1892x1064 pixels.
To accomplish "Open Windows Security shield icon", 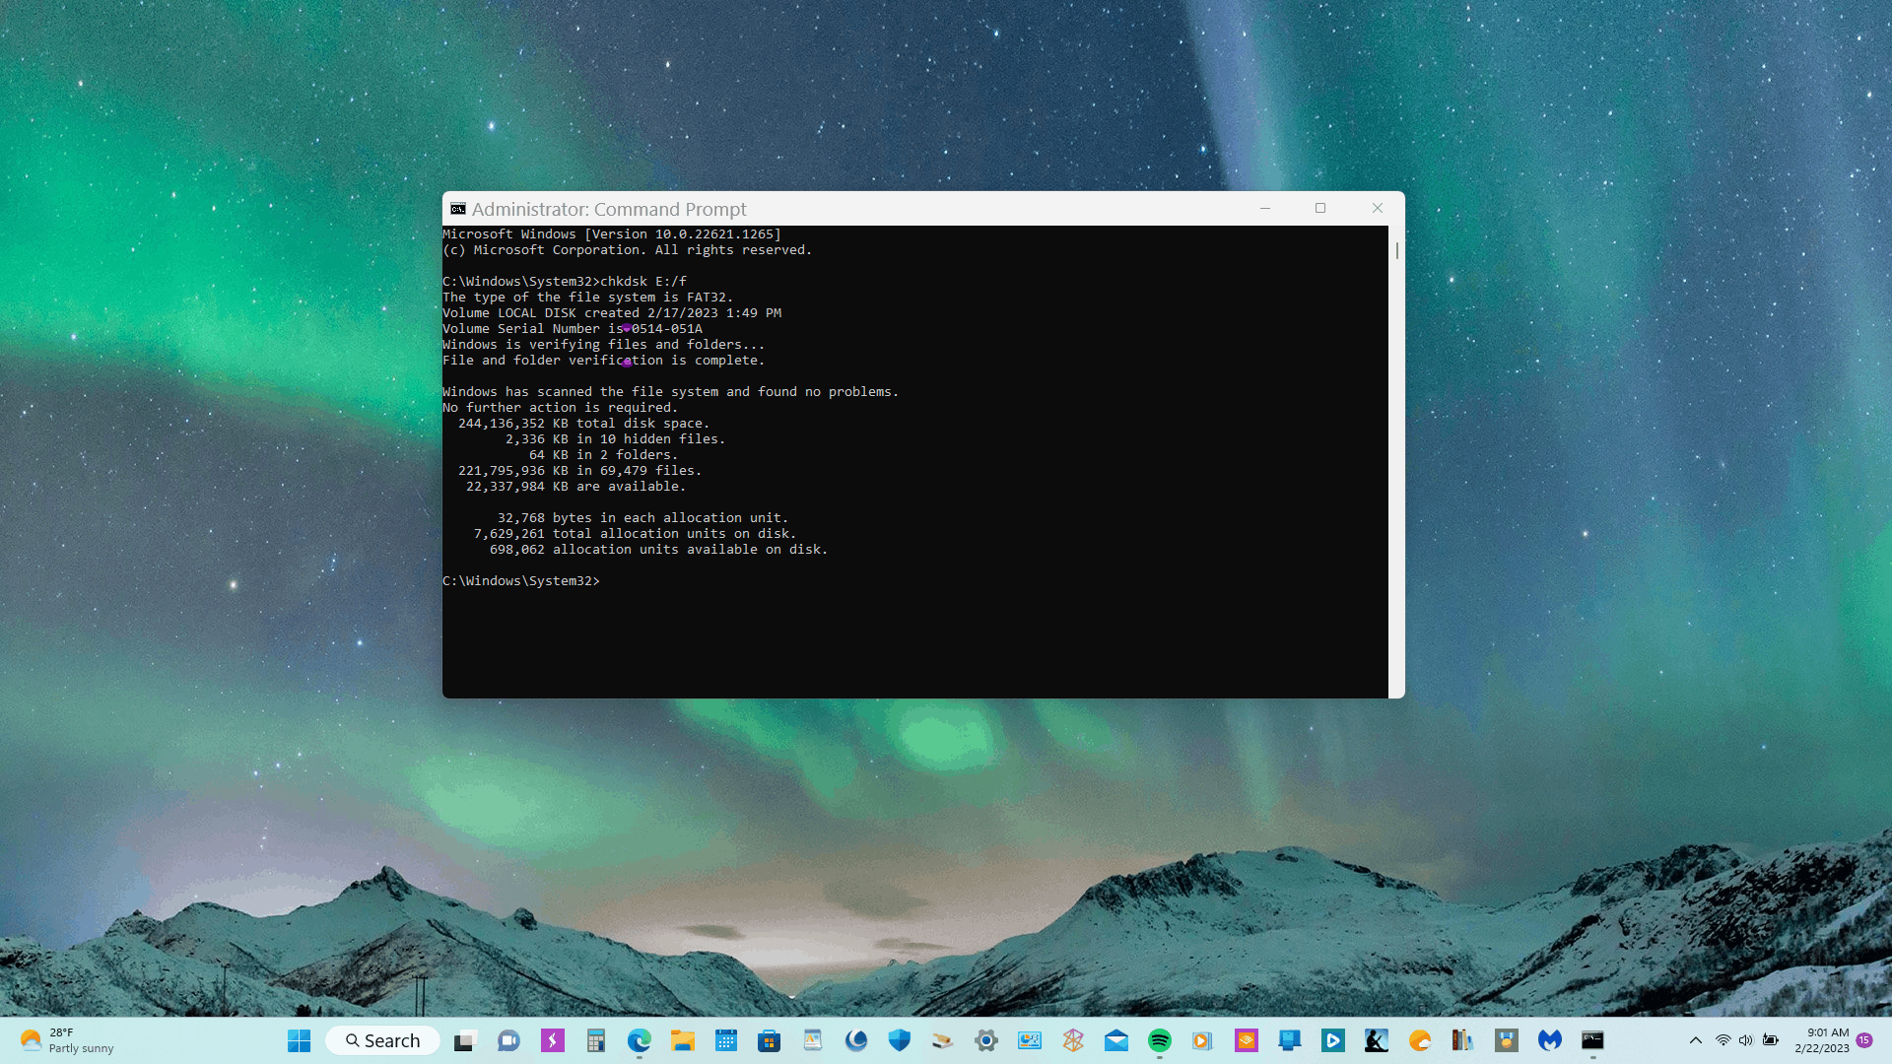I will click(x=900, y=1040).
